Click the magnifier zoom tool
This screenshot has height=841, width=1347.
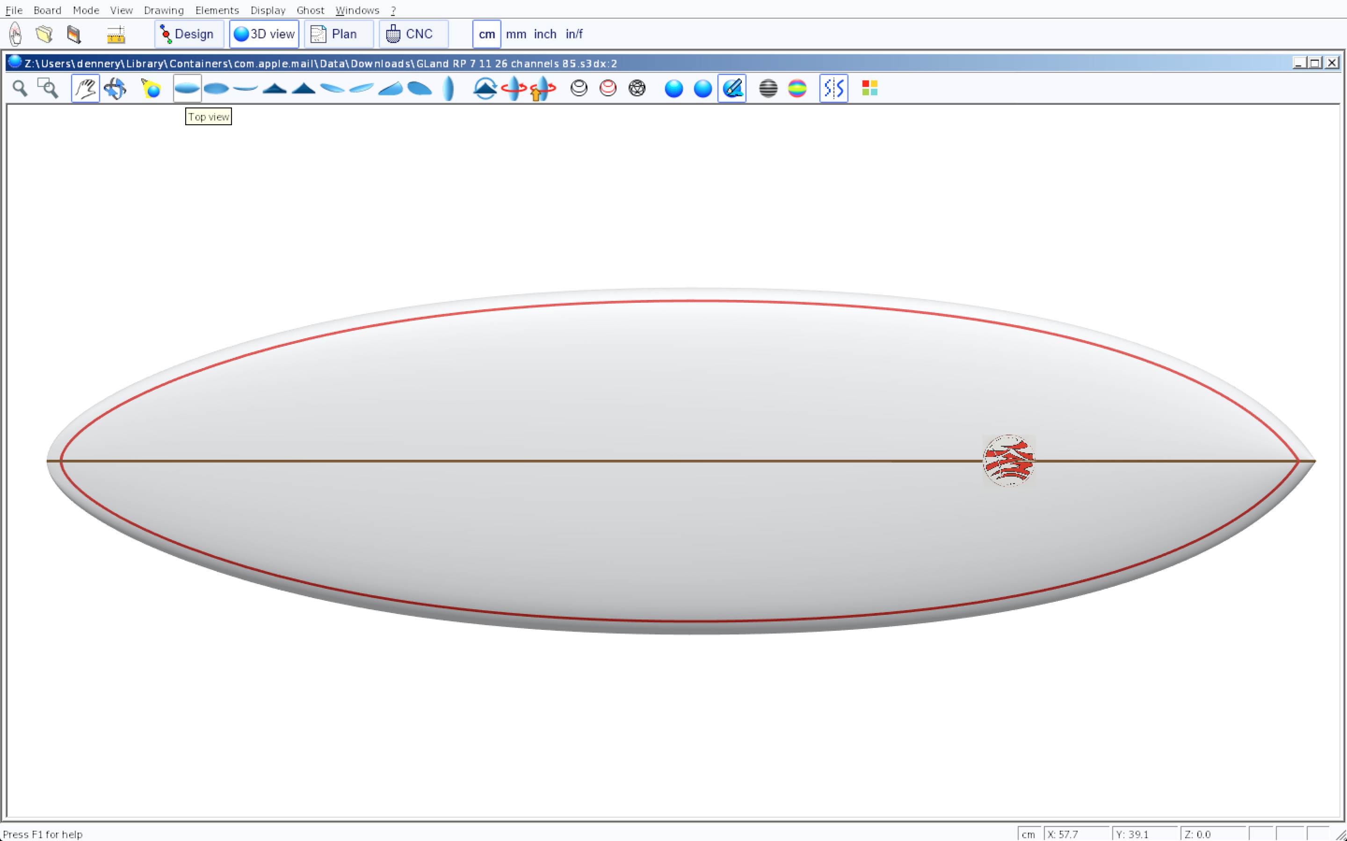point(20,88)
